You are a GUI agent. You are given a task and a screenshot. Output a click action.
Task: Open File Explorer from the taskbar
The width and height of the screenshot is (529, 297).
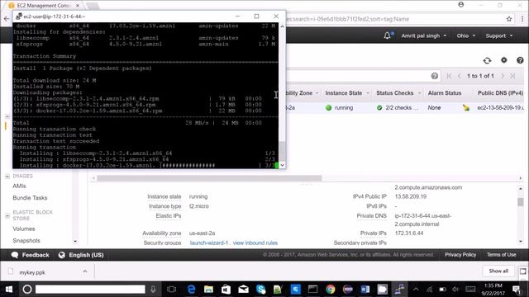coord(208,290)
